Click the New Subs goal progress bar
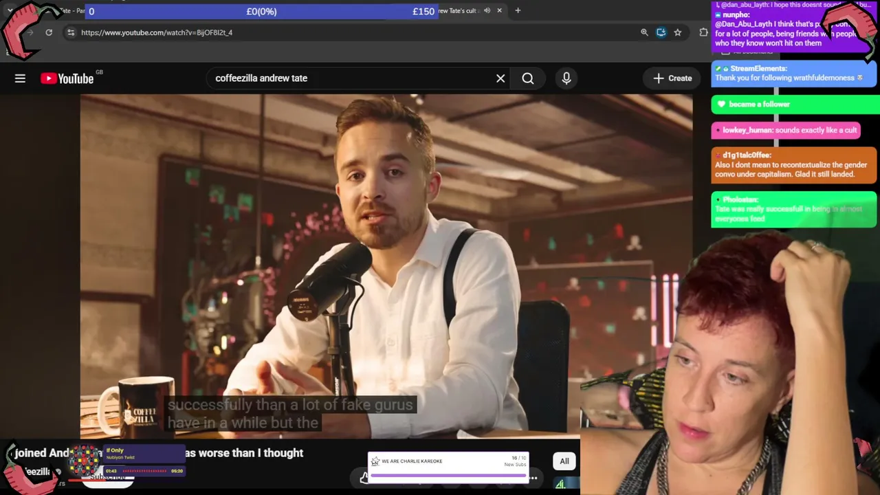Viewport: 880px width, 495px height. [448, 474]
